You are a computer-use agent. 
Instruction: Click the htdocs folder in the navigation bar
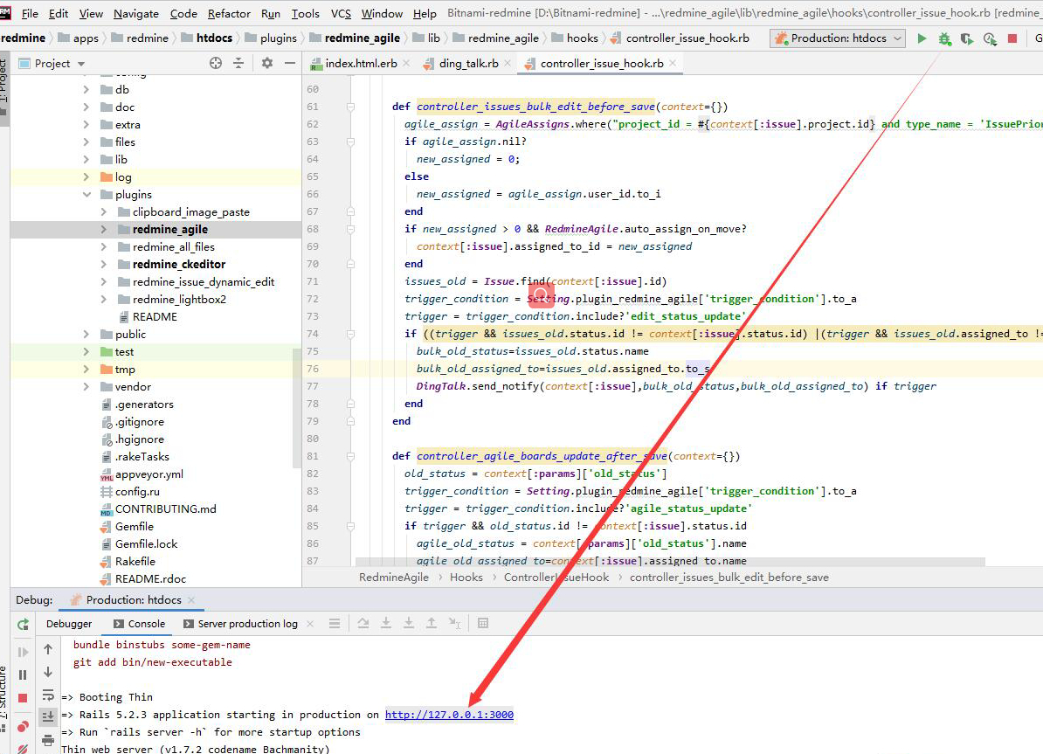pyautogui.click(x=207, y=38)
